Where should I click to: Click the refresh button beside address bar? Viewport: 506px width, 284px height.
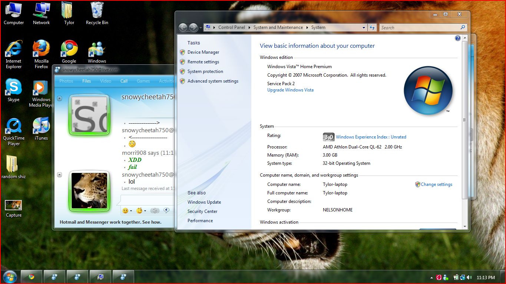(x=372, y=27)
